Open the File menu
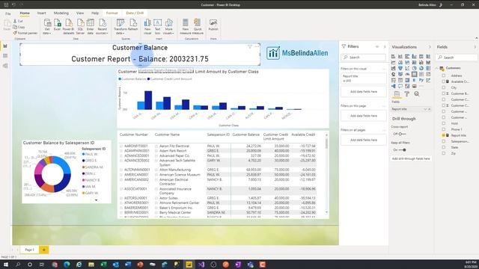 pos(8,13)
